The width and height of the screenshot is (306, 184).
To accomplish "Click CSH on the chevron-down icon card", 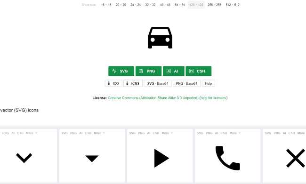I will [20, 133].
